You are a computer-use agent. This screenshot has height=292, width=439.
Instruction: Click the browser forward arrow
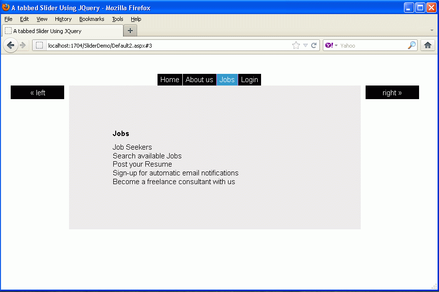(x=23, y=45)
